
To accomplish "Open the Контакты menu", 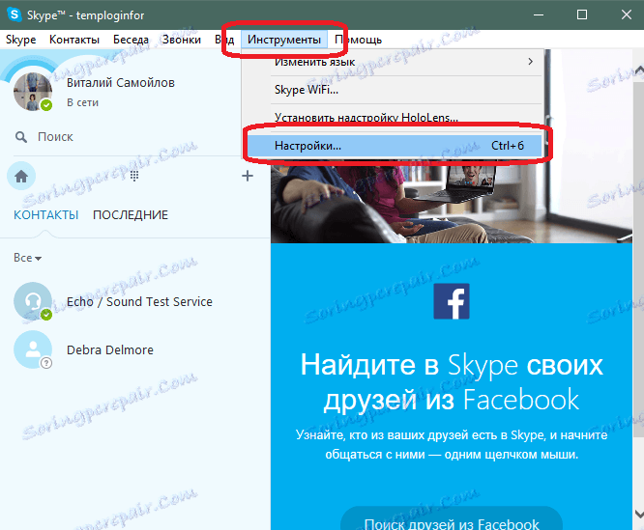I will click(x=74, y=40).
